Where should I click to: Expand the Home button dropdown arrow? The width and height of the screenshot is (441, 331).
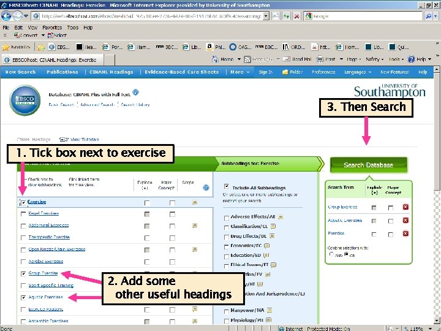(x=239, y=59)
